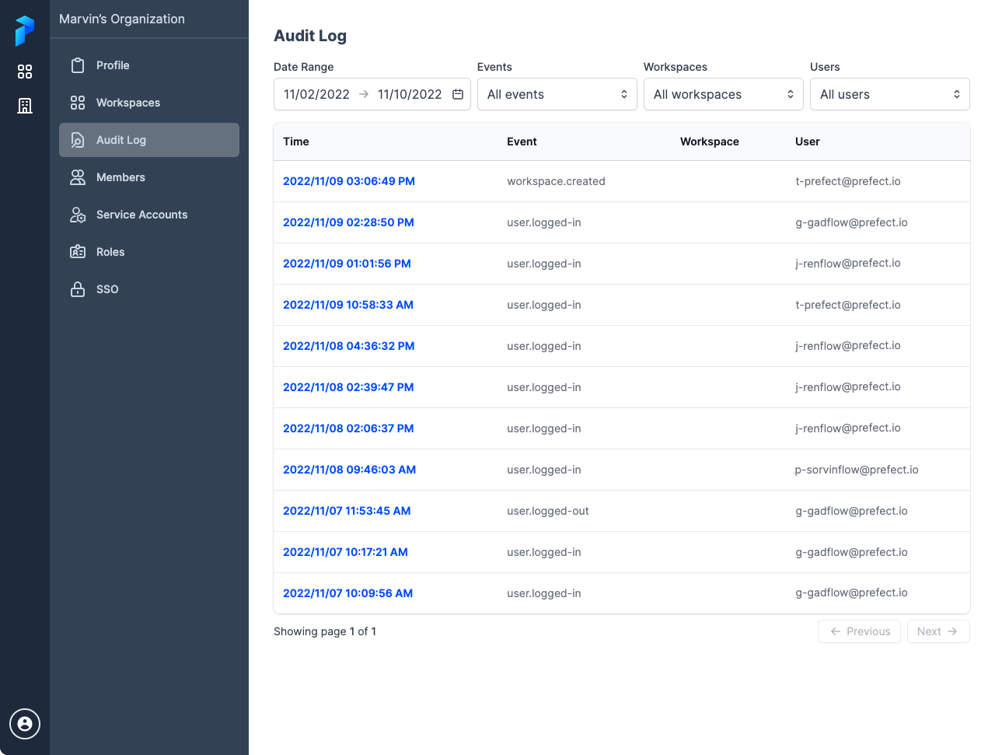Screen dimensions: 995x755
Task: Open log entry 2022/11/09 01:01:56 PM
Action: pyautogui.click(x=347, y=264)
